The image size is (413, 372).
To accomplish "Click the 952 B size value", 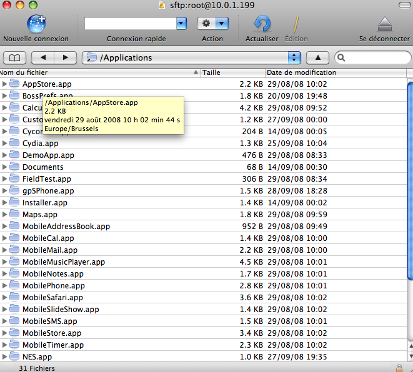I will click(252, 226).
